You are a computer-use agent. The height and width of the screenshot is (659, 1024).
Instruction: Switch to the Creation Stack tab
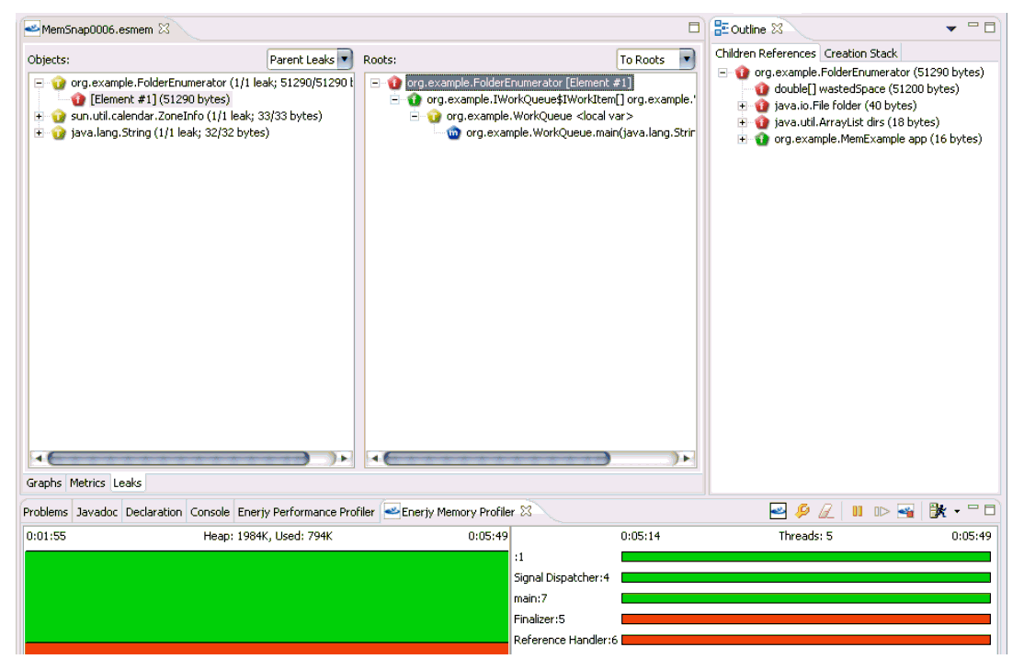pyautogui.click(x=860, y=53)
